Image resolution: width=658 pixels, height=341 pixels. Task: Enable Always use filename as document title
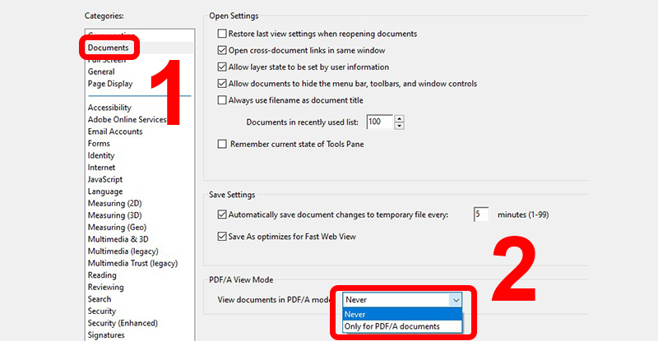(x=221, y=100)
